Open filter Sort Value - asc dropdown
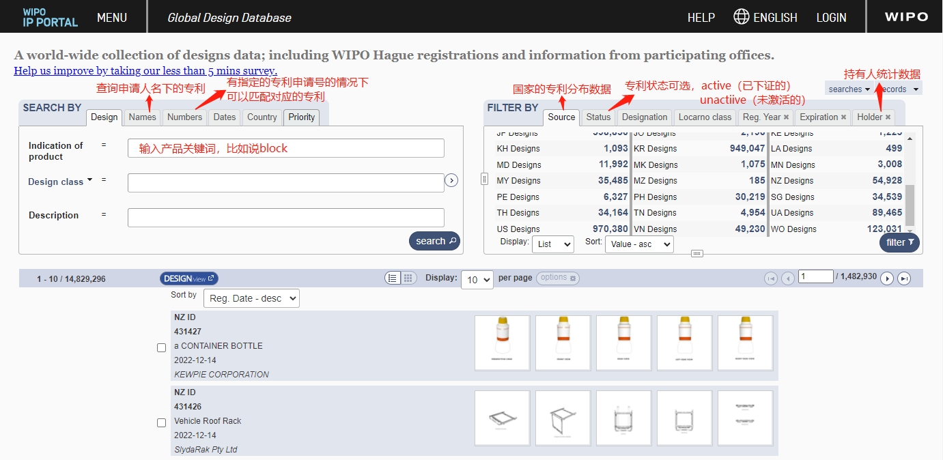Screen dimensions: 943x460 638,244
